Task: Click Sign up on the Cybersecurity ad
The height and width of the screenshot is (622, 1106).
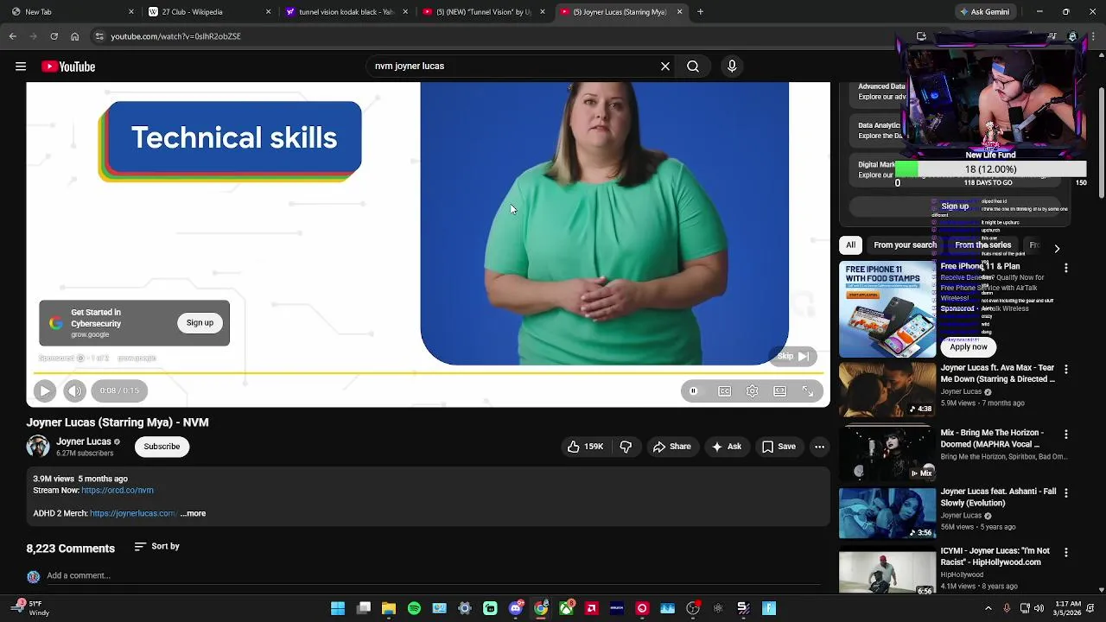Action: [200, 323]
